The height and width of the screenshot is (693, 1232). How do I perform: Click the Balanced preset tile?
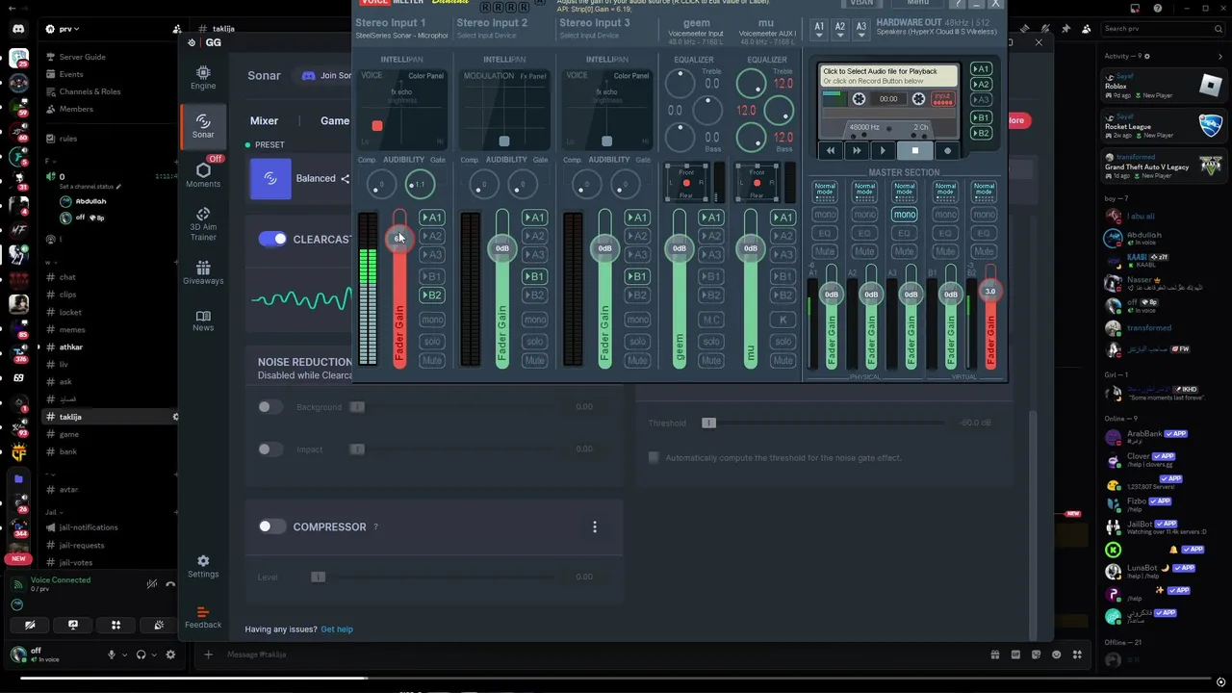click(270, 178)
